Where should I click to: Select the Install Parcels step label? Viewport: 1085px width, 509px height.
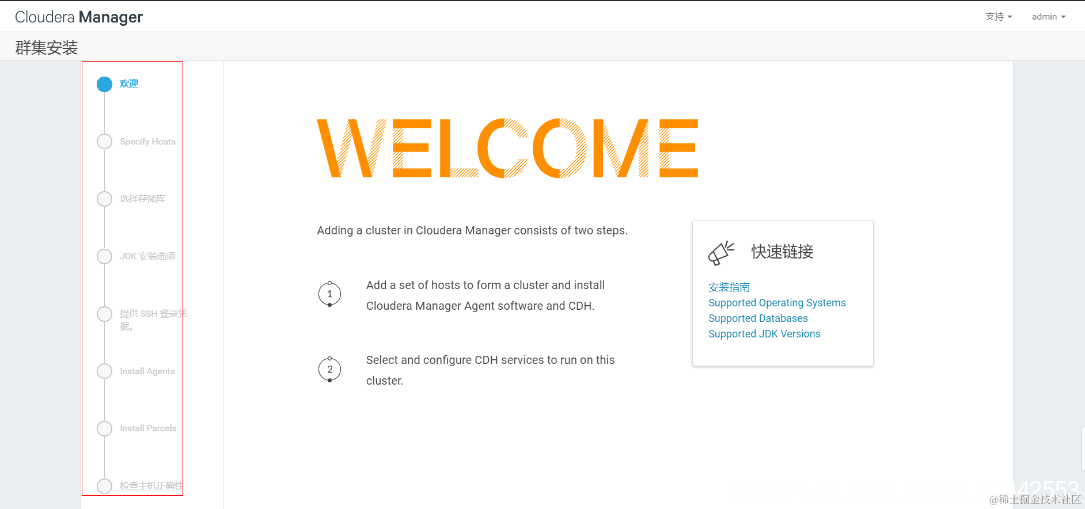(148, 428)
